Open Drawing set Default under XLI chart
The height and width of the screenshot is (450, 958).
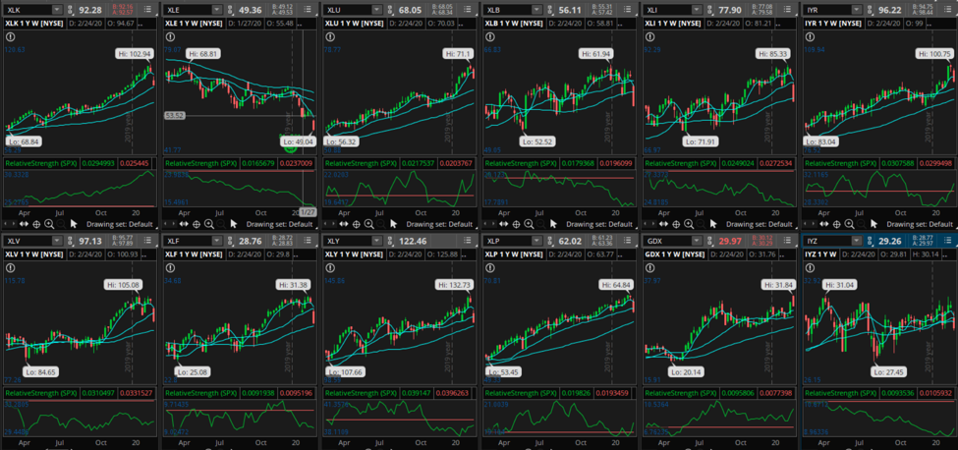759,224
